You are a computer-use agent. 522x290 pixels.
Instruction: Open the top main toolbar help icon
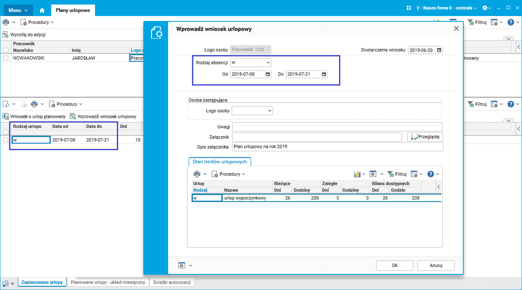[511, 22]
